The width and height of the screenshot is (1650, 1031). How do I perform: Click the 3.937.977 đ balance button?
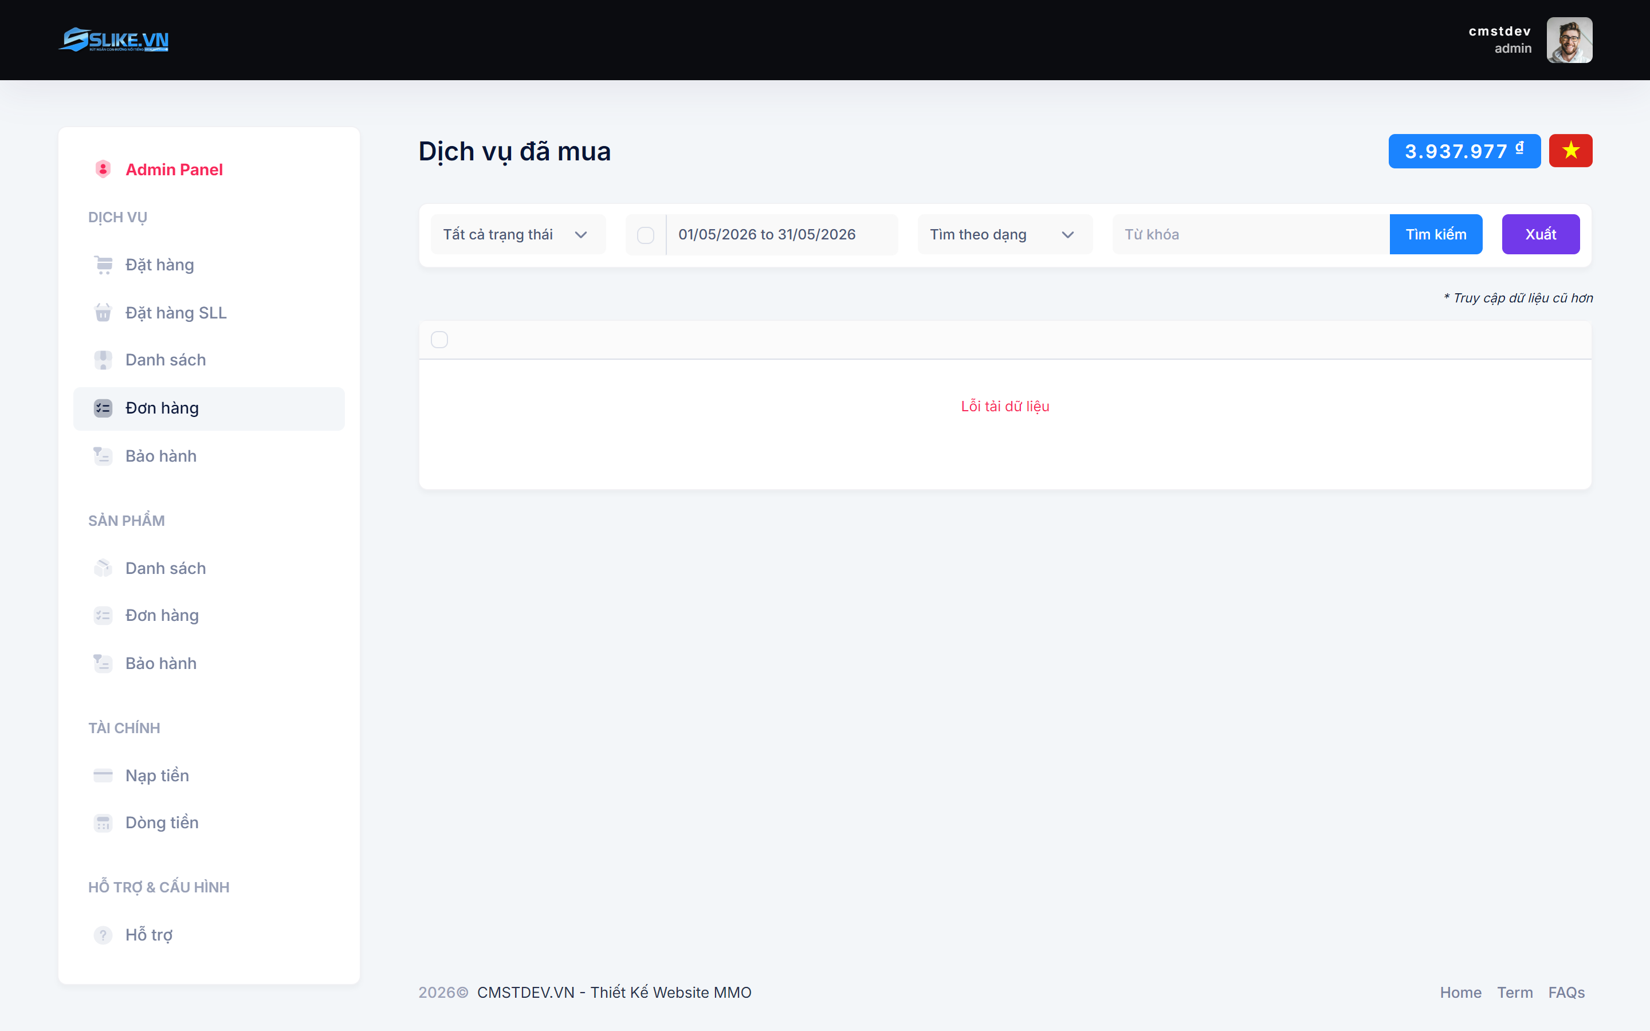1464,151
